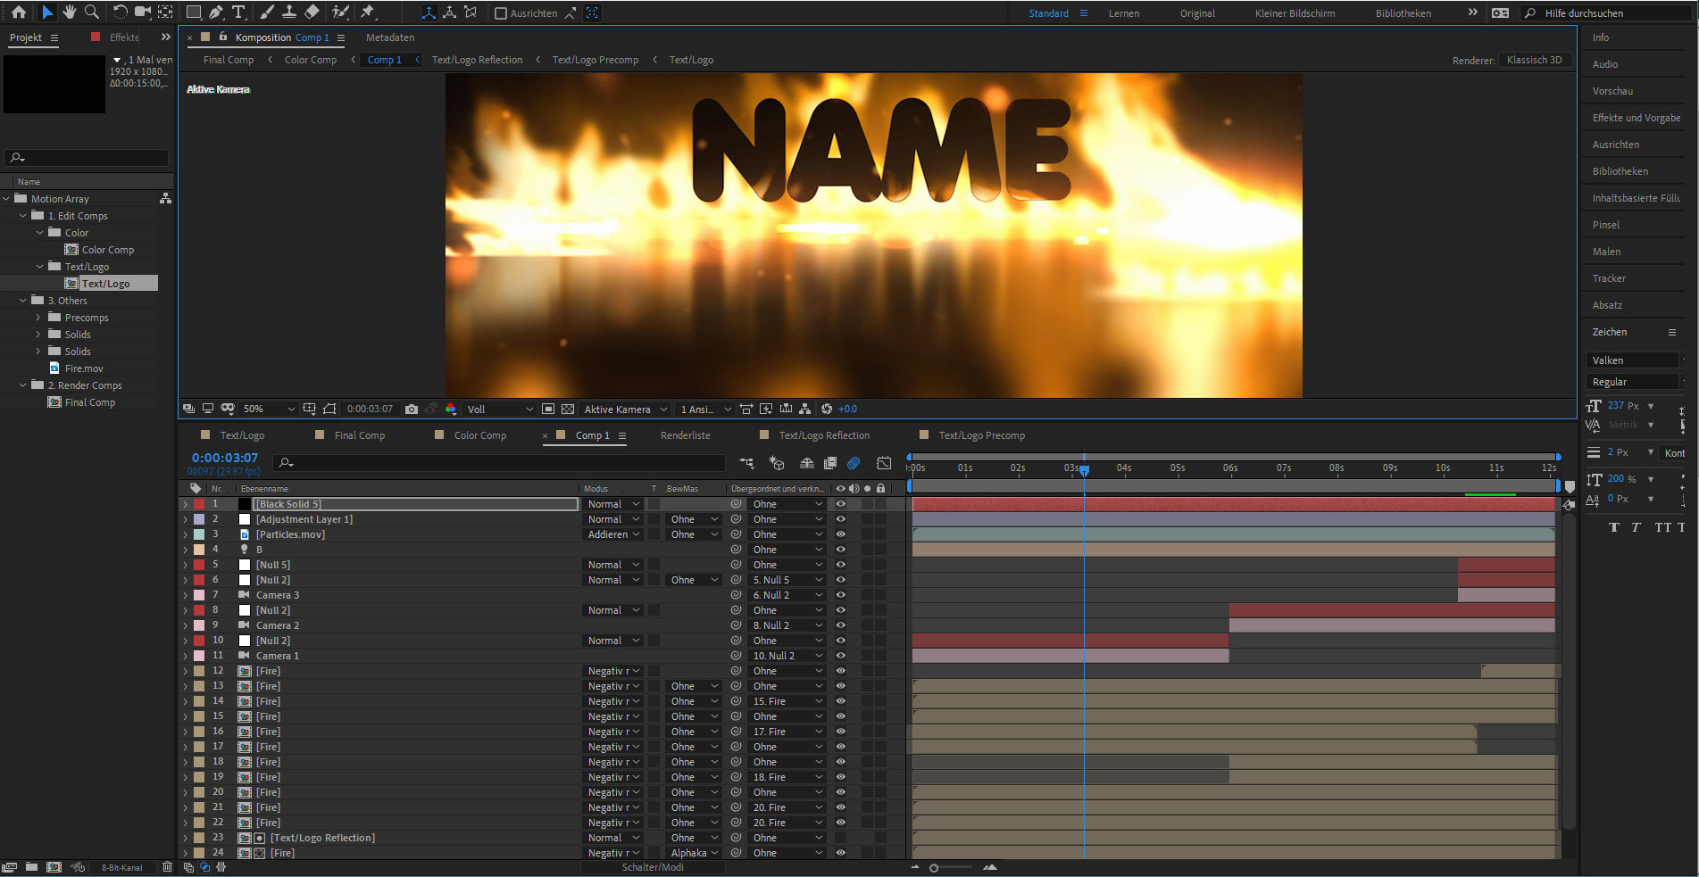The width and height of the screenshot is (1699, 877).
Task: Select the Zoom magnifier tool
Action: 91,12
